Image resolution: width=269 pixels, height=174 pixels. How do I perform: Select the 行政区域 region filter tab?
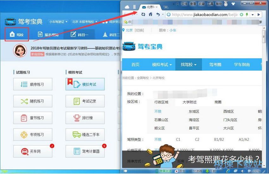pyautogui.click(x=161, y=102)
